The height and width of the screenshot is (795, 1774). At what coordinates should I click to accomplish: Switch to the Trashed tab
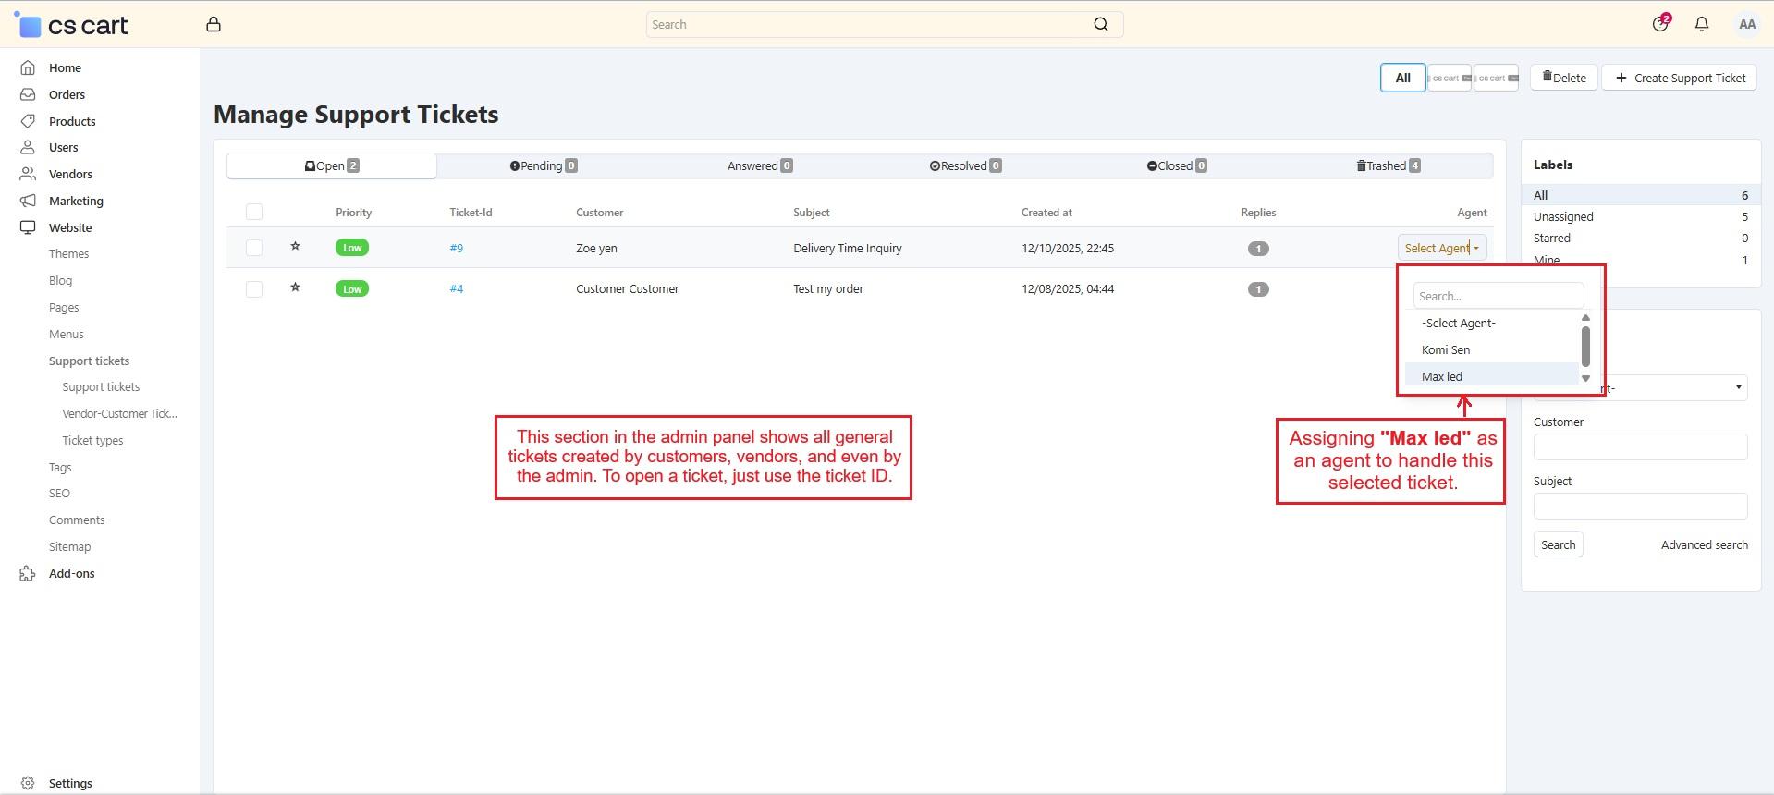1388,166
